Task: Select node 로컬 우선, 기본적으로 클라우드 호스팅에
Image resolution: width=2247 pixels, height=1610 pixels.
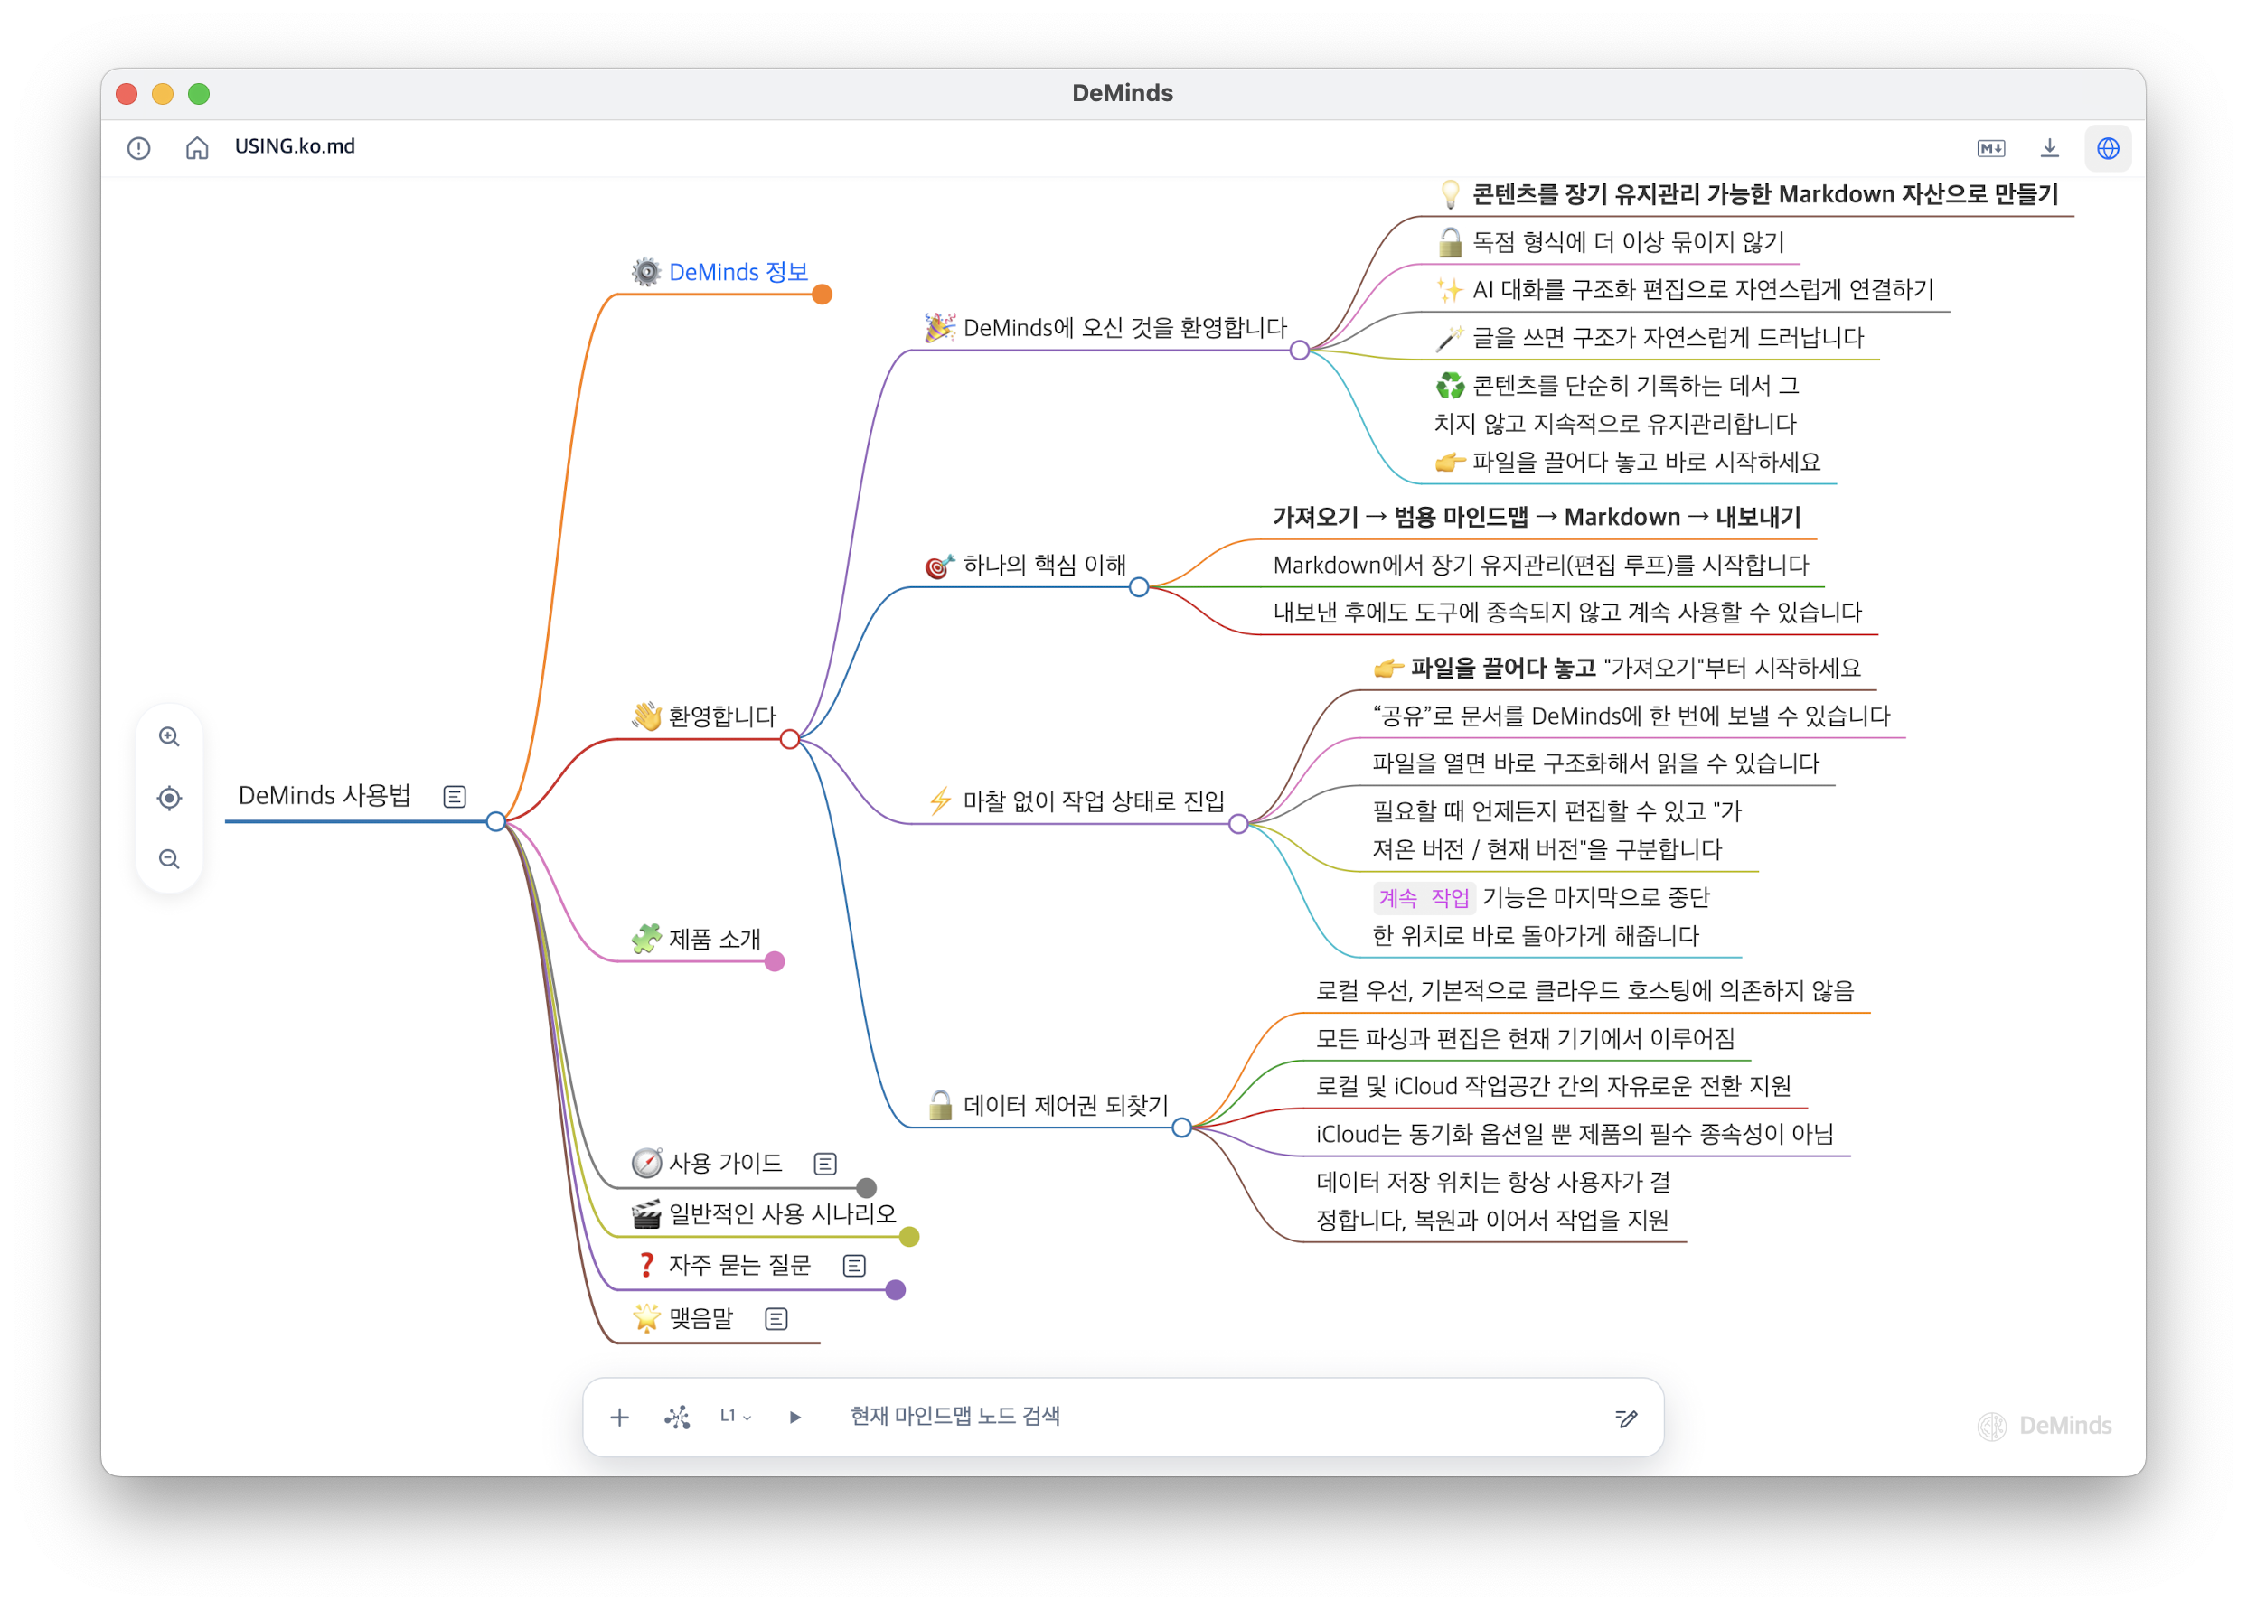Action: 1585,991
